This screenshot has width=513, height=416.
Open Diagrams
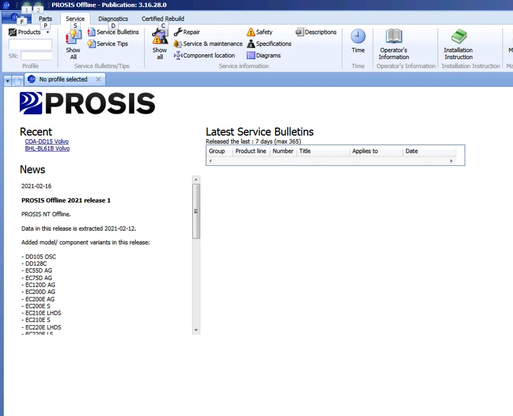(264, 55)
